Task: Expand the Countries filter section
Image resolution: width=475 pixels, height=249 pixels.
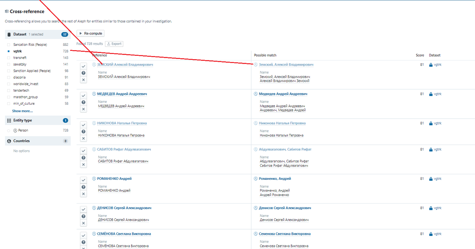Action: 21,141
